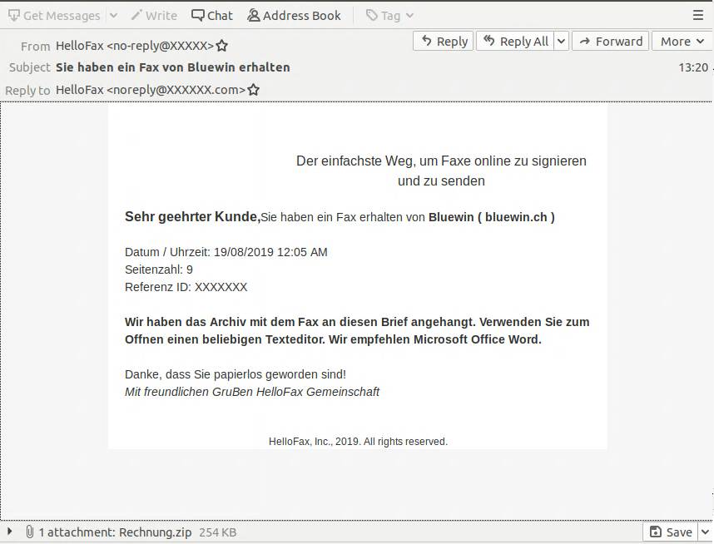714x544 pixels.
Task: Open the More actions dropdown
Action: coord(682,41)
